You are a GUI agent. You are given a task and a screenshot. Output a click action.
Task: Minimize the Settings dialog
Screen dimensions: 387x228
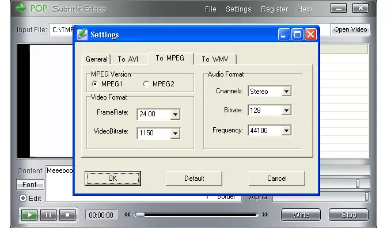pos(283,35)
